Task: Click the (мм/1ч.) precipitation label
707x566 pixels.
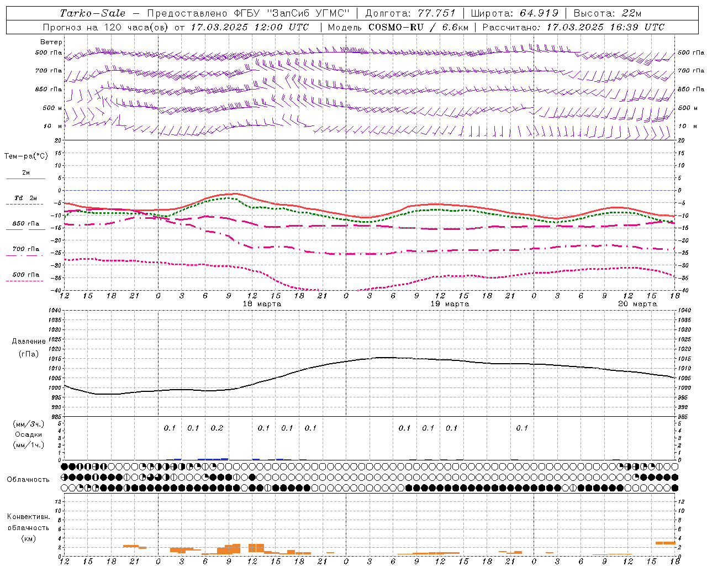Action: coord(28,445)
